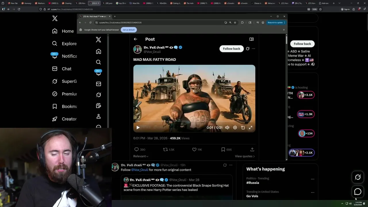Open more options for #Russia trend
The image size is (368, 207).
point(313,179)
